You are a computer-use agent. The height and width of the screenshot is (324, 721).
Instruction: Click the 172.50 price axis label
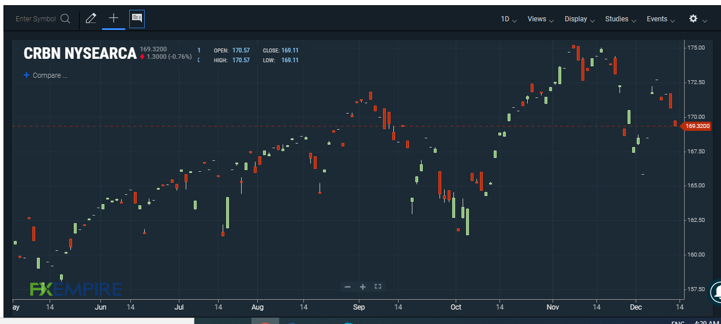pyautogui.click(x=697, y=82)
